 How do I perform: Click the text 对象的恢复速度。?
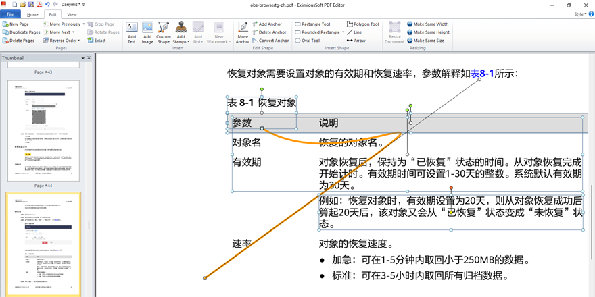click(x=357, y=244)
